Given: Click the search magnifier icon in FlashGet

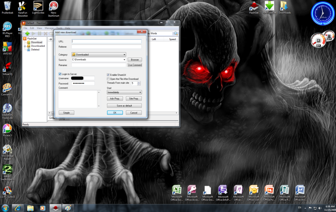Looking at the screenshot, I should (x=176, y=33).
